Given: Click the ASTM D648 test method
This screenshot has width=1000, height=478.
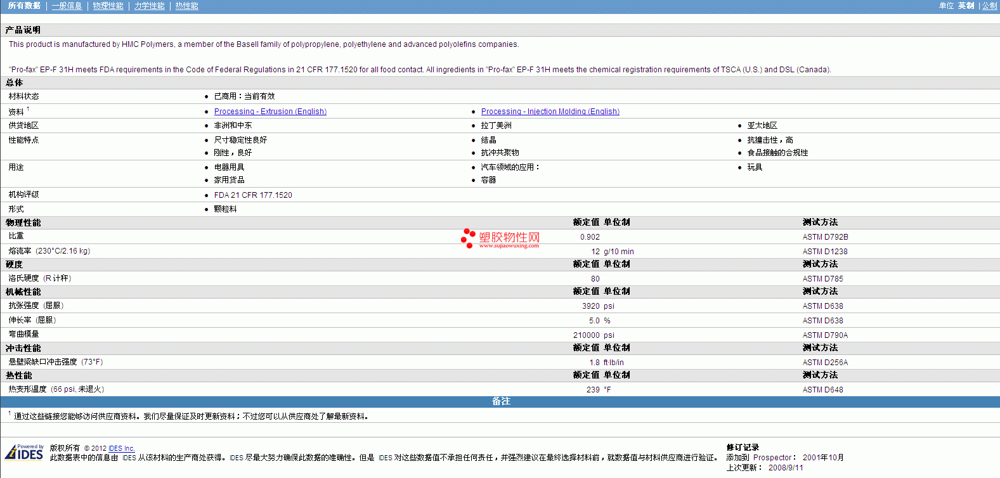Looking at the screenshot, I should (823, 390).
